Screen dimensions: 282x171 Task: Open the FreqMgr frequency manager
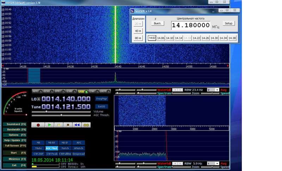coord(102,99)
